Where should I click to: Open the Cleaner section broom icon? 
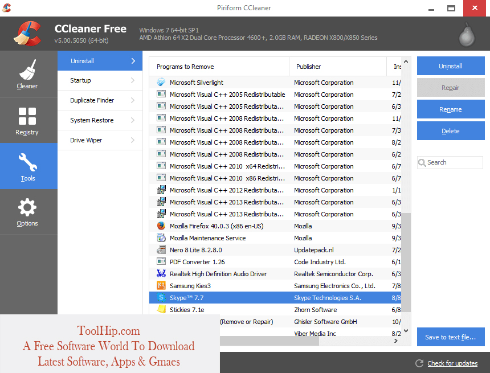pyautogui.click(x=27, y=69)
